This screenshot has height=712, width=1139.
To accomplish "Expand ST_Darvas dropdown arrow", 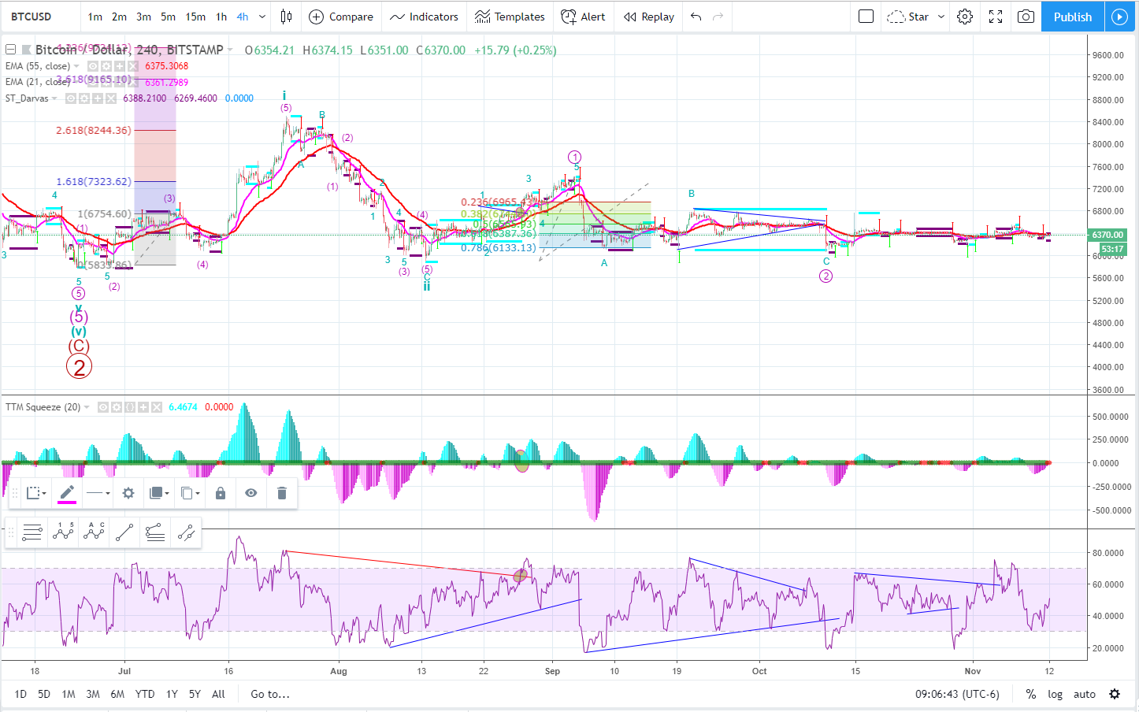I will tap(55, 98).
